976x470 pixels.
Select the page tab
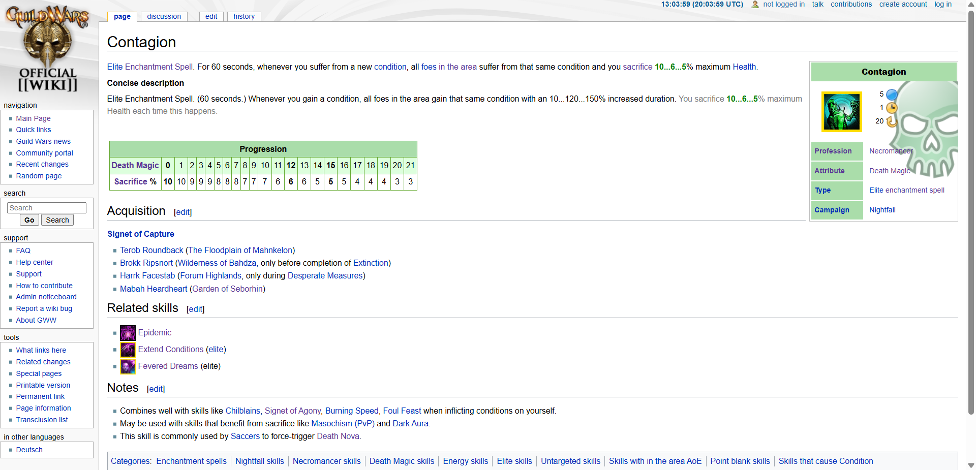coord(122,16)
